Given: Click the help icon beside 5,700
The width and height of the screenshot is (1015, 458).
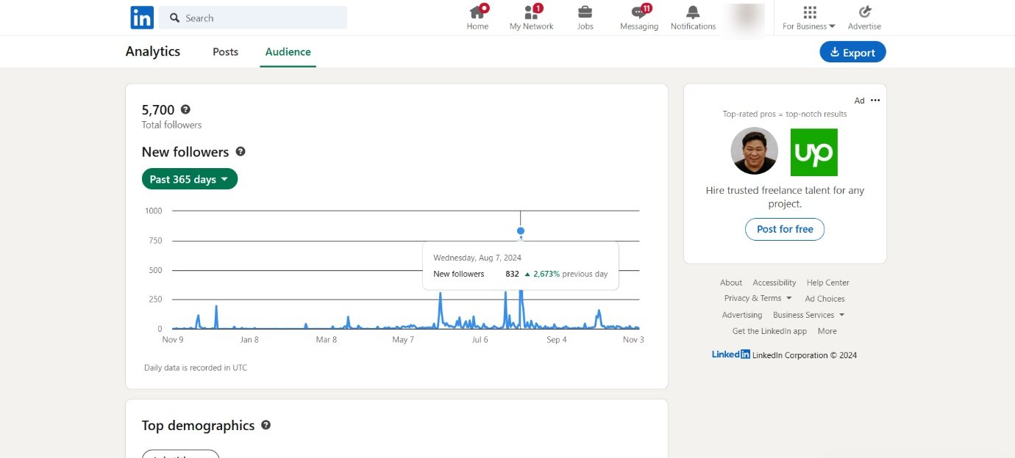Looking at the screenshot, I should point(185,109).
